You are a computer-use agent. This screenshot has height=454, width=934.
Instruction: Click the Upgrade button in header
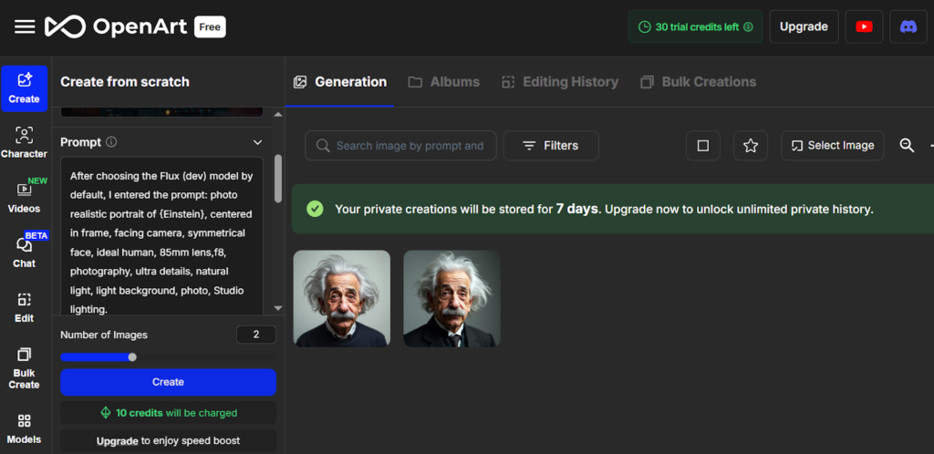click(804, 26)
